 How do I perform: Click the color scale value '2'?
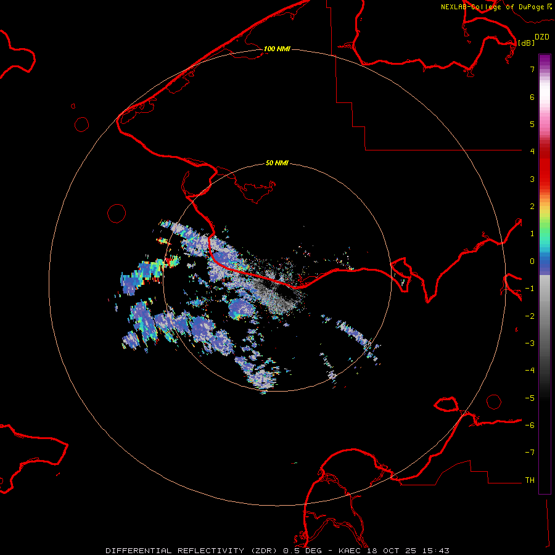point(532,207)
